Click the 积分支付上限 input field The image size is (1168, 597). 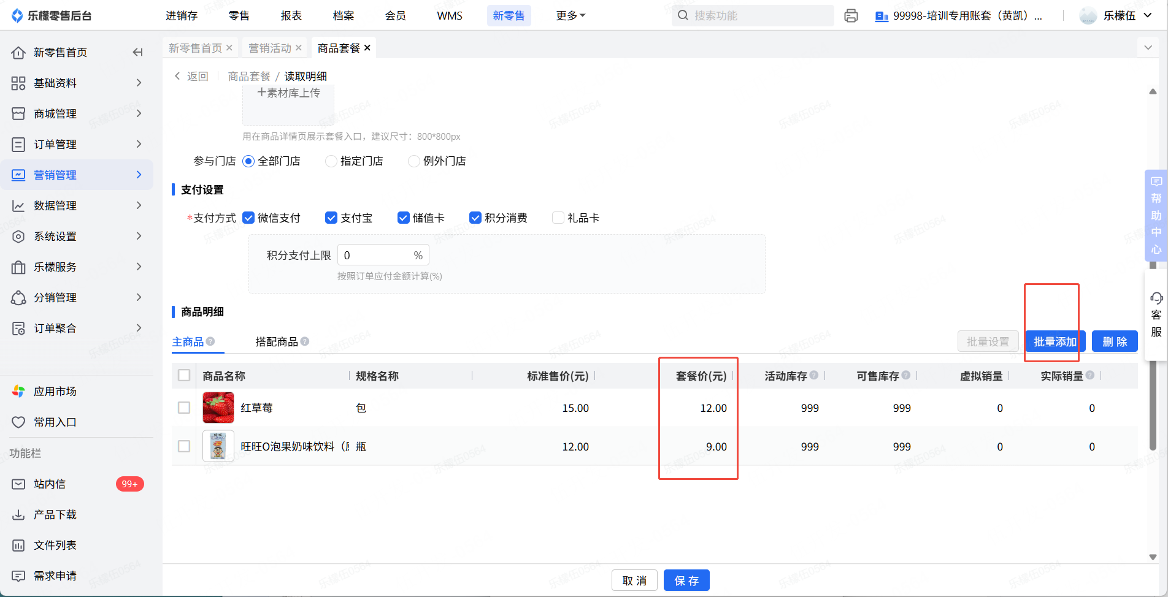point(383,255)
